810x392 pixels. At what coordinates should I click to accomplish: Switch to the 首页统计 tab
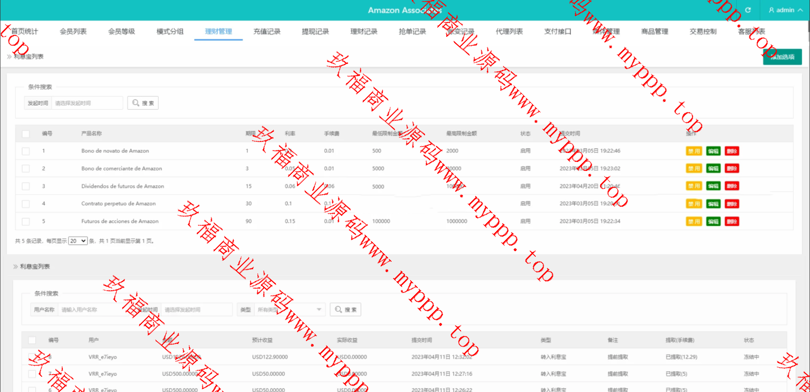click(x=24, y=32)
